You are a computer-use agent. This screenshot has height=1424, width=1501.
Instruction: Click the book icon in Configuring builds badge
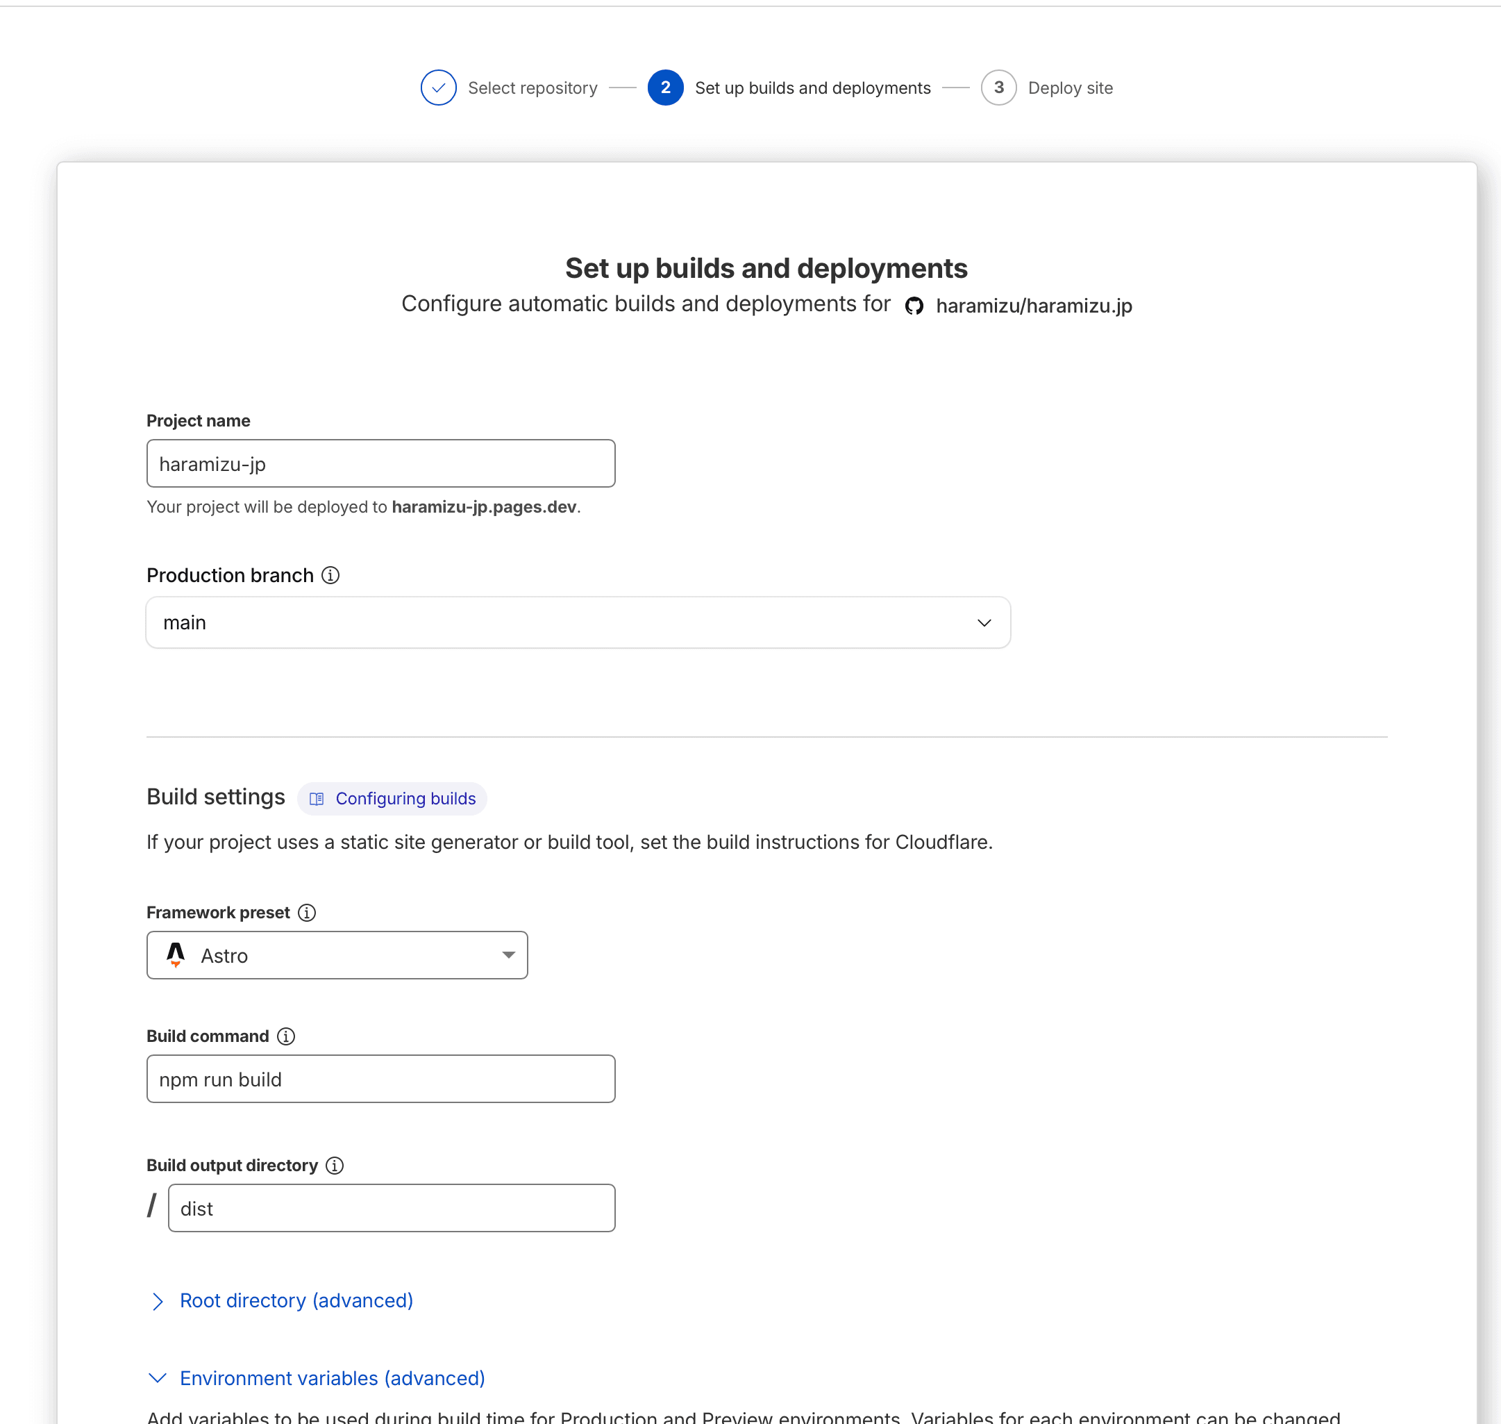click(x=317, y=799)
